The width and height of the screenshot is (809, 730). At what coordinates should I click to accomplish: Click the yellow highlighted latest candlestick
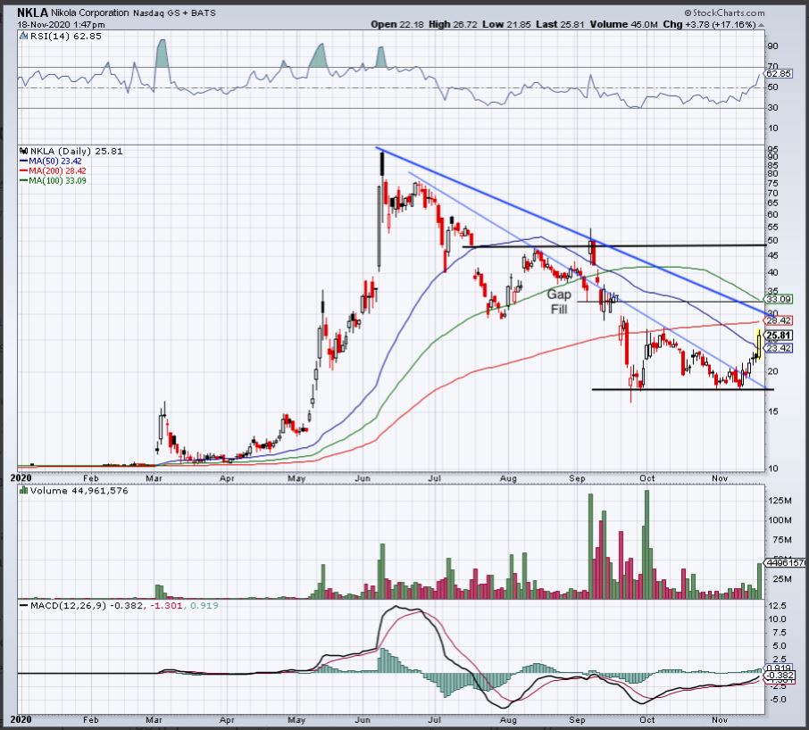pyautogui.click(x=759, y=344)
